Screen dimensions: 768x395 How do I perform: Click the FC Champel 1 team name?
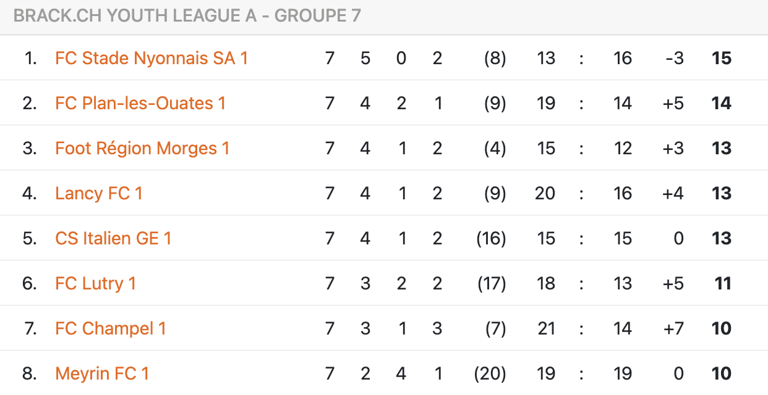tap(111, 328)
